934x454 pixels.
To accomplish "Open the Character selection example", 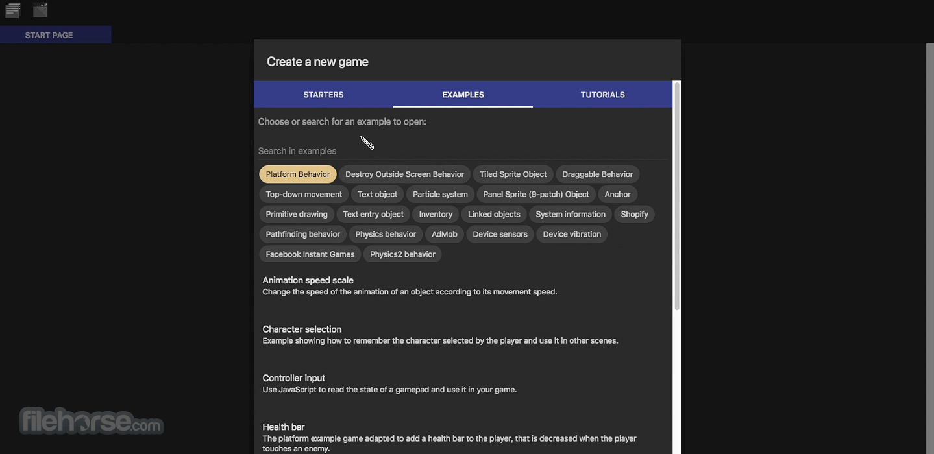I will coord(463,335).
